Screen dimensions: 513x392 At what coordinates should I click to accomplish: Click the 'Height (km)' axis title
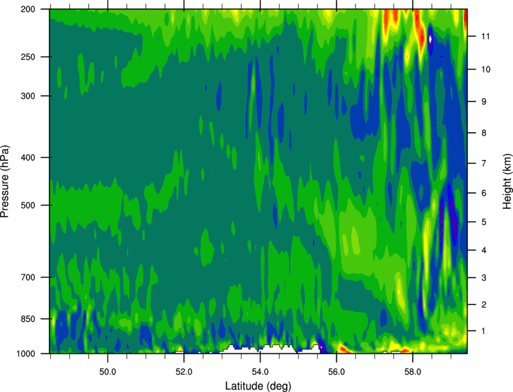click(507, 182)
